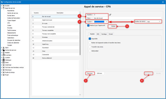Open Types d'appel tree item
Image resolution: width=166 pixels, height=99 pixels.
point(11,21)
